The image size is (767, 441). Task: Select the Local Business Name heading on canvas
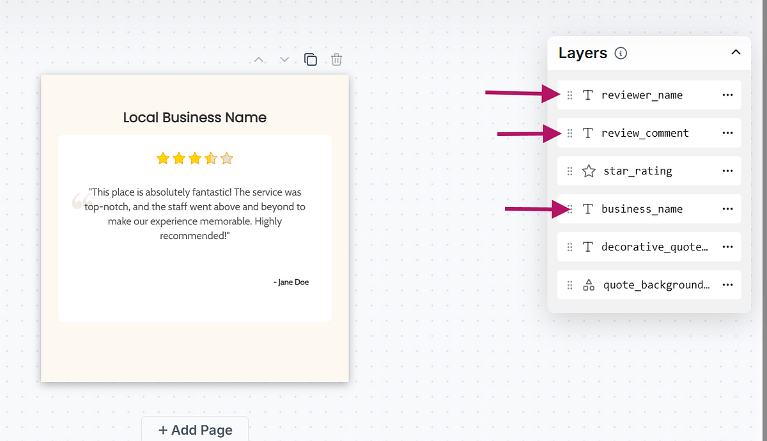tap(195, 118)
